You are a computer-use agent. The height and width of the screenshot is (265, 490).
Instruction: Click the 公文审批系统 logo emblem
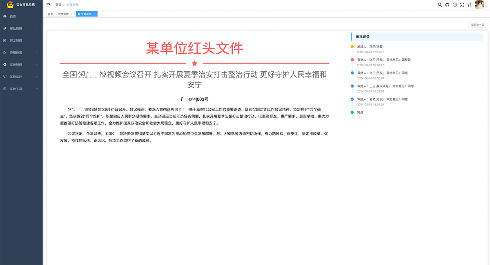tap(10, 4)
